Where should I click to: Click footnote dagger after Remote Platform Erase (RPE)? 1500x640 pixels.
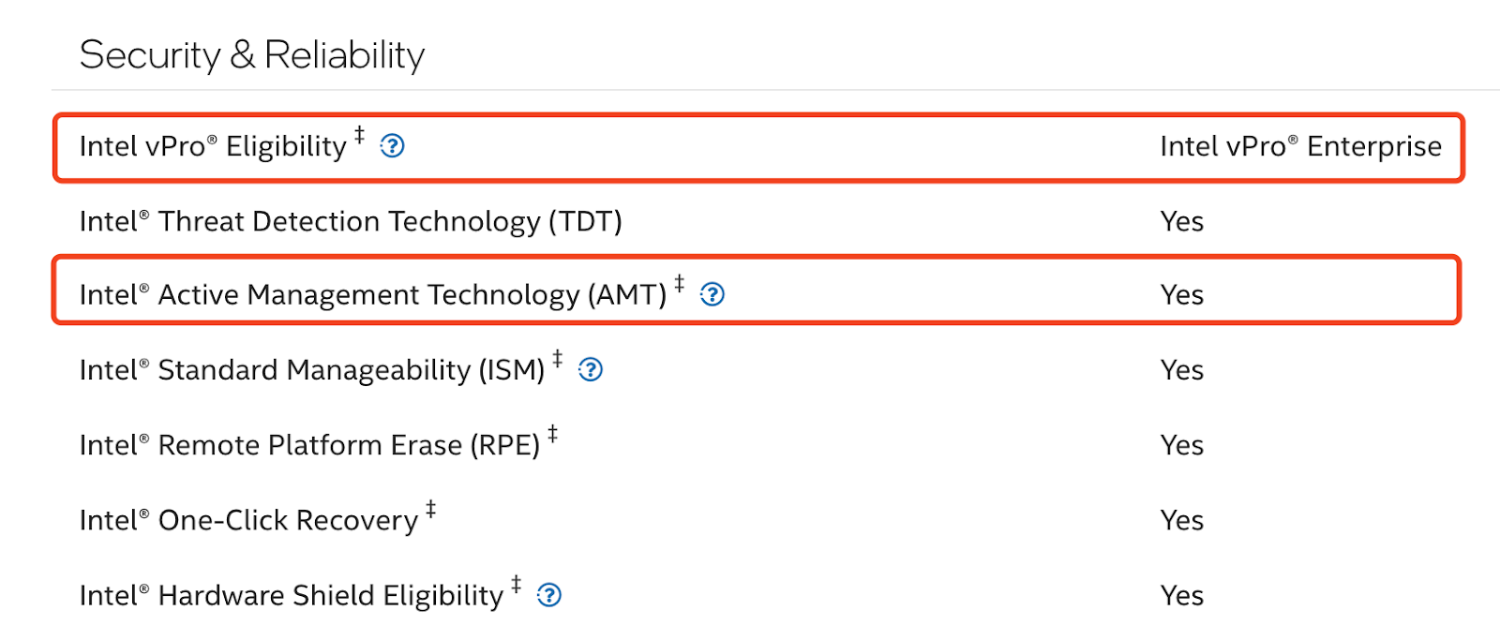[553, 434]
